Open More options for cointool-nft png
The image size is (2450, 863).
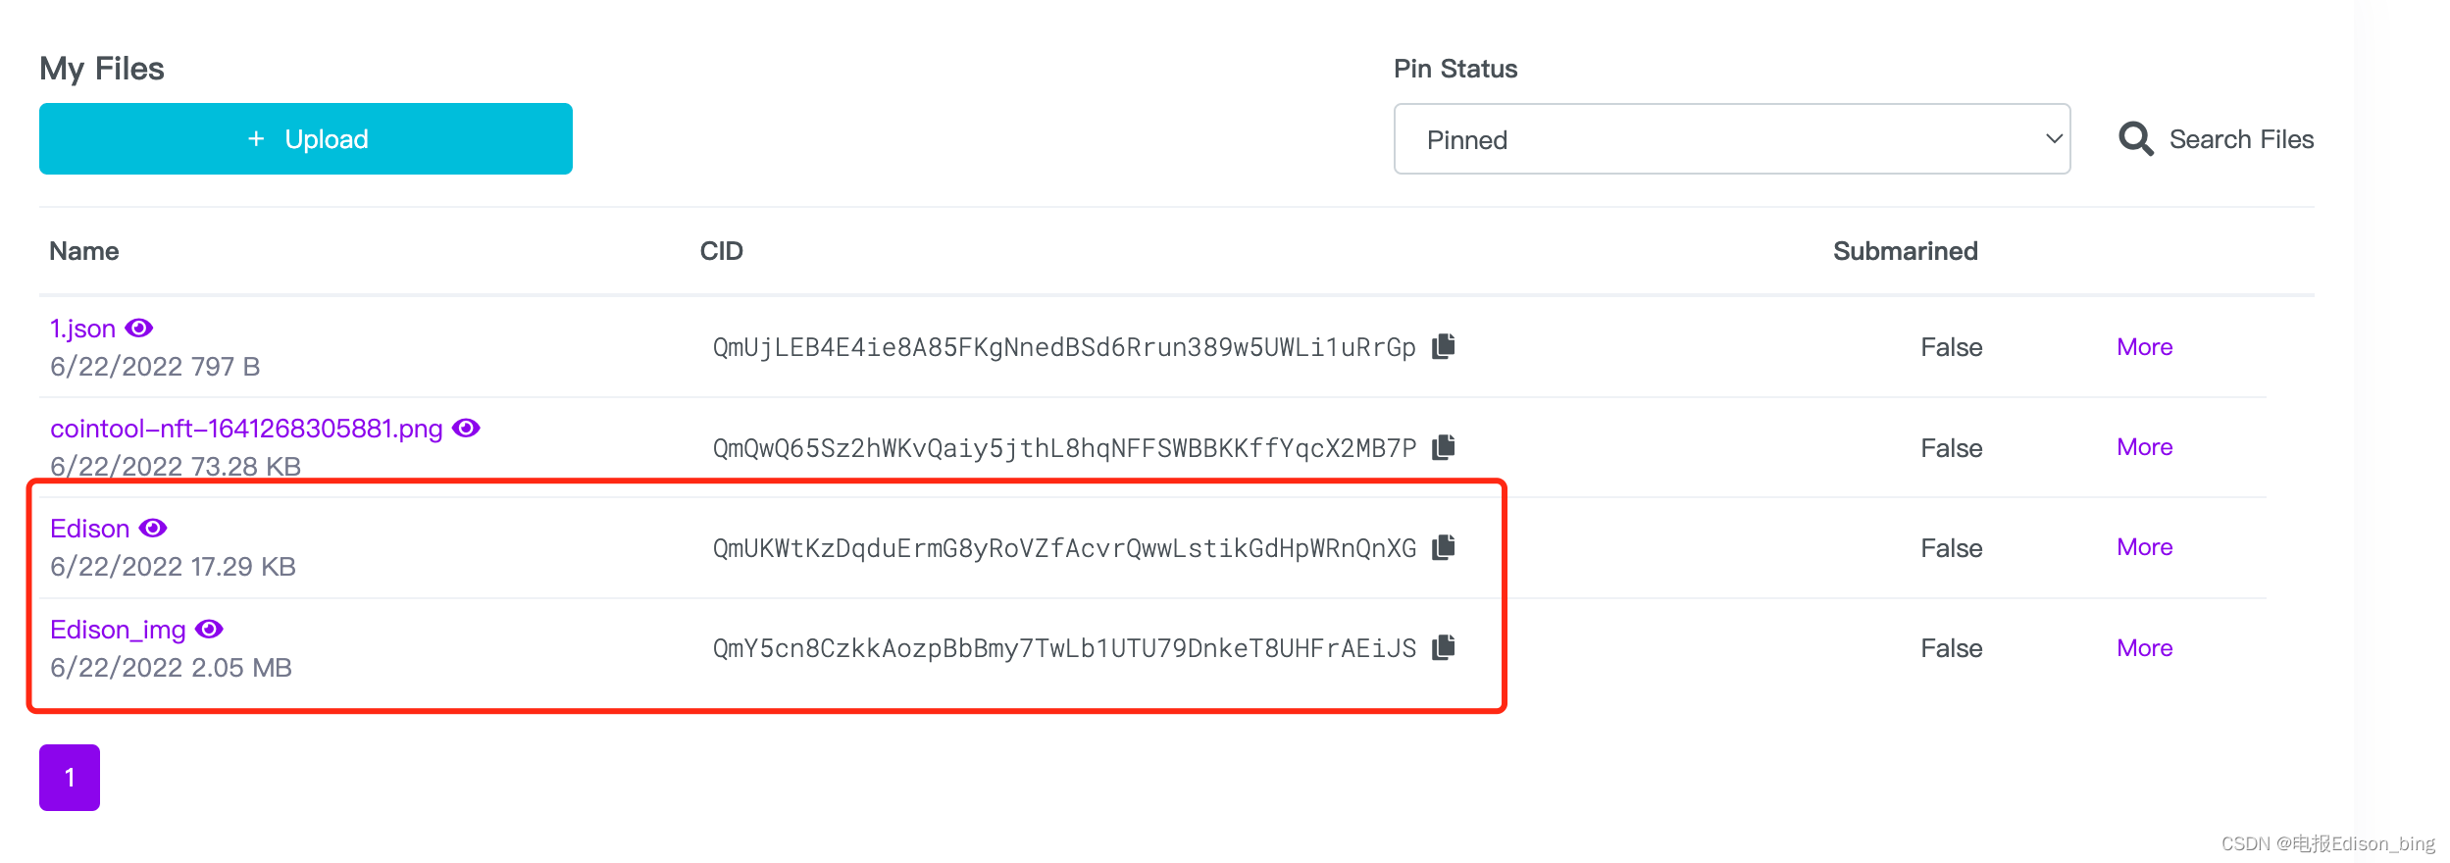2144,447
